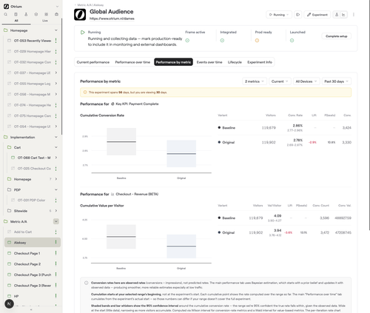
Task: Collapse the Implementation folder
Action: pos(56,137)
